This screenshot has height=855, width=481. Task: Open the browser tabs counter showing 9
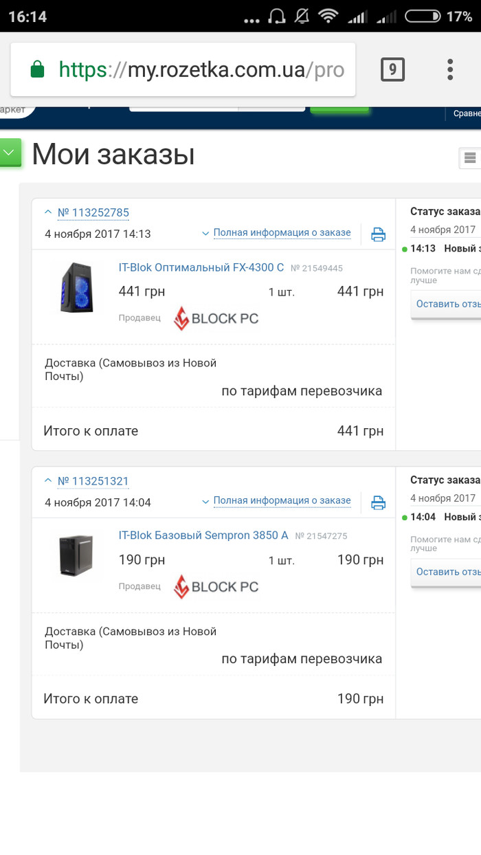point(392,69)
